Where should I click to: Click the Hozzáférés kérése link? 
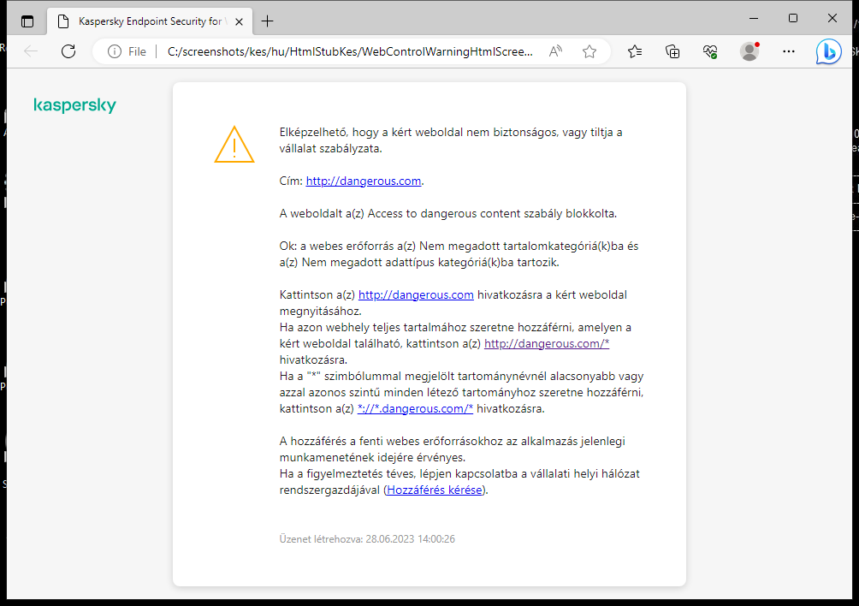point(434,490)
